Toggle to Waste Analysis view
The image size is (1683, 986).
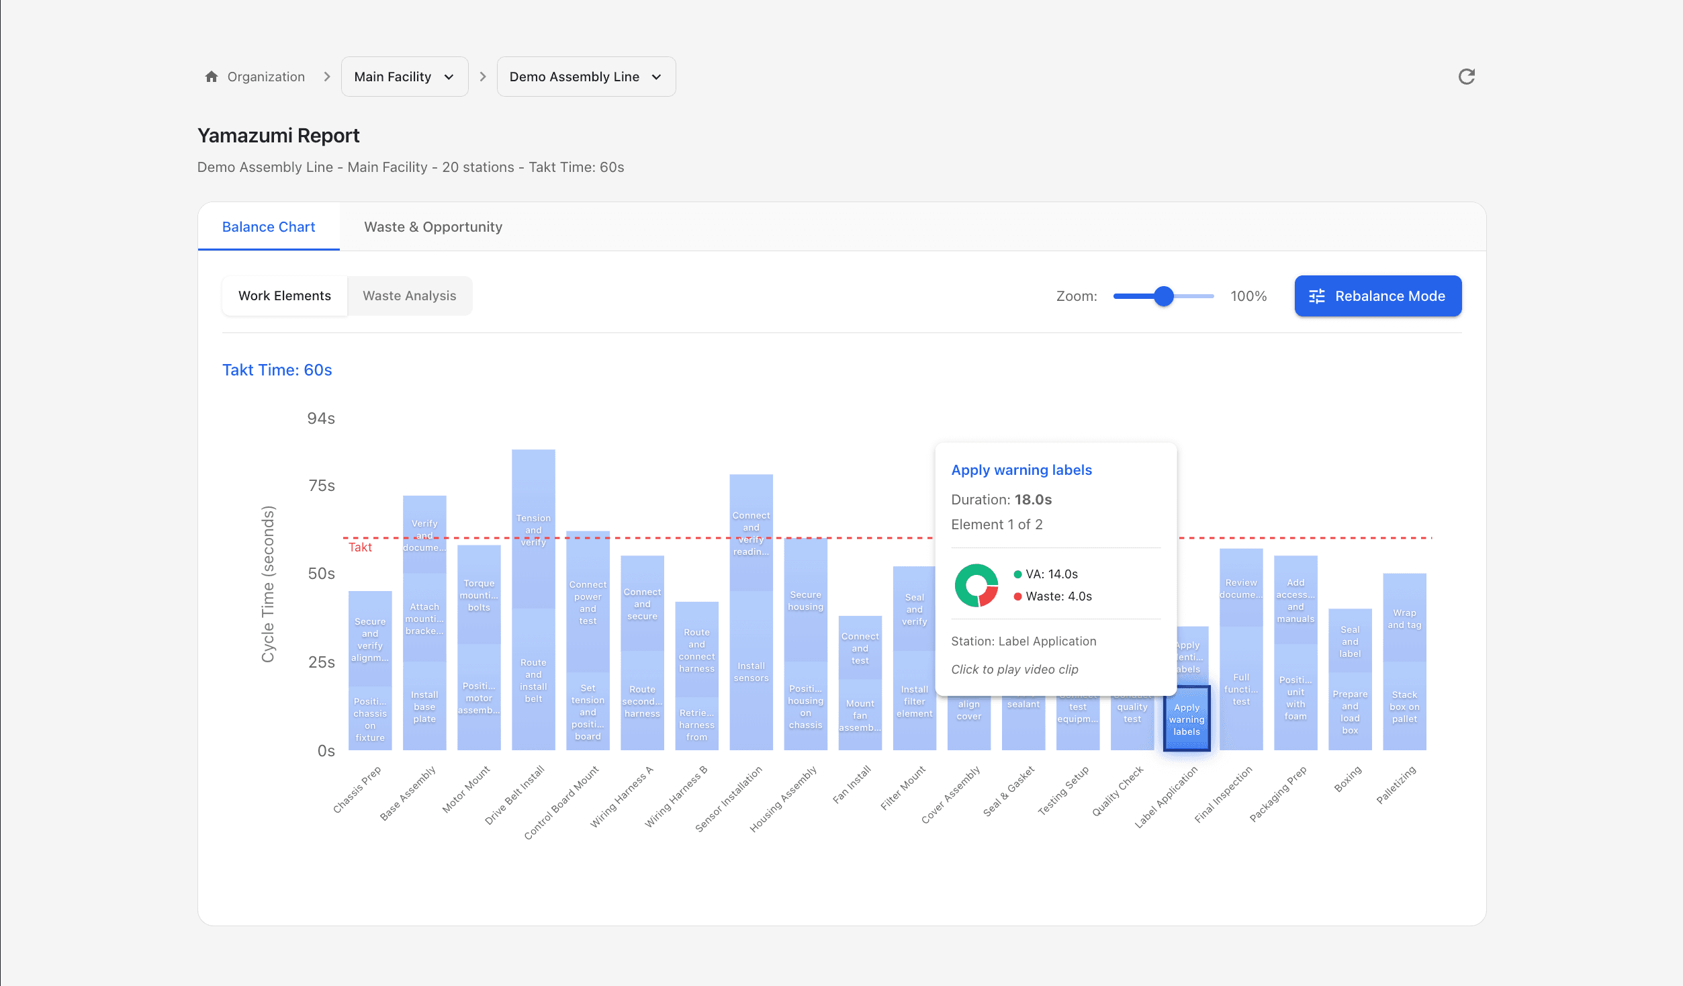[409, 296]
